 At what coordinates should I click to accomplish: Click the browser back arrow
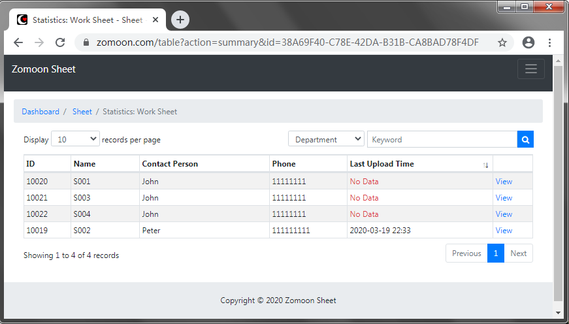tap(18, 42)
